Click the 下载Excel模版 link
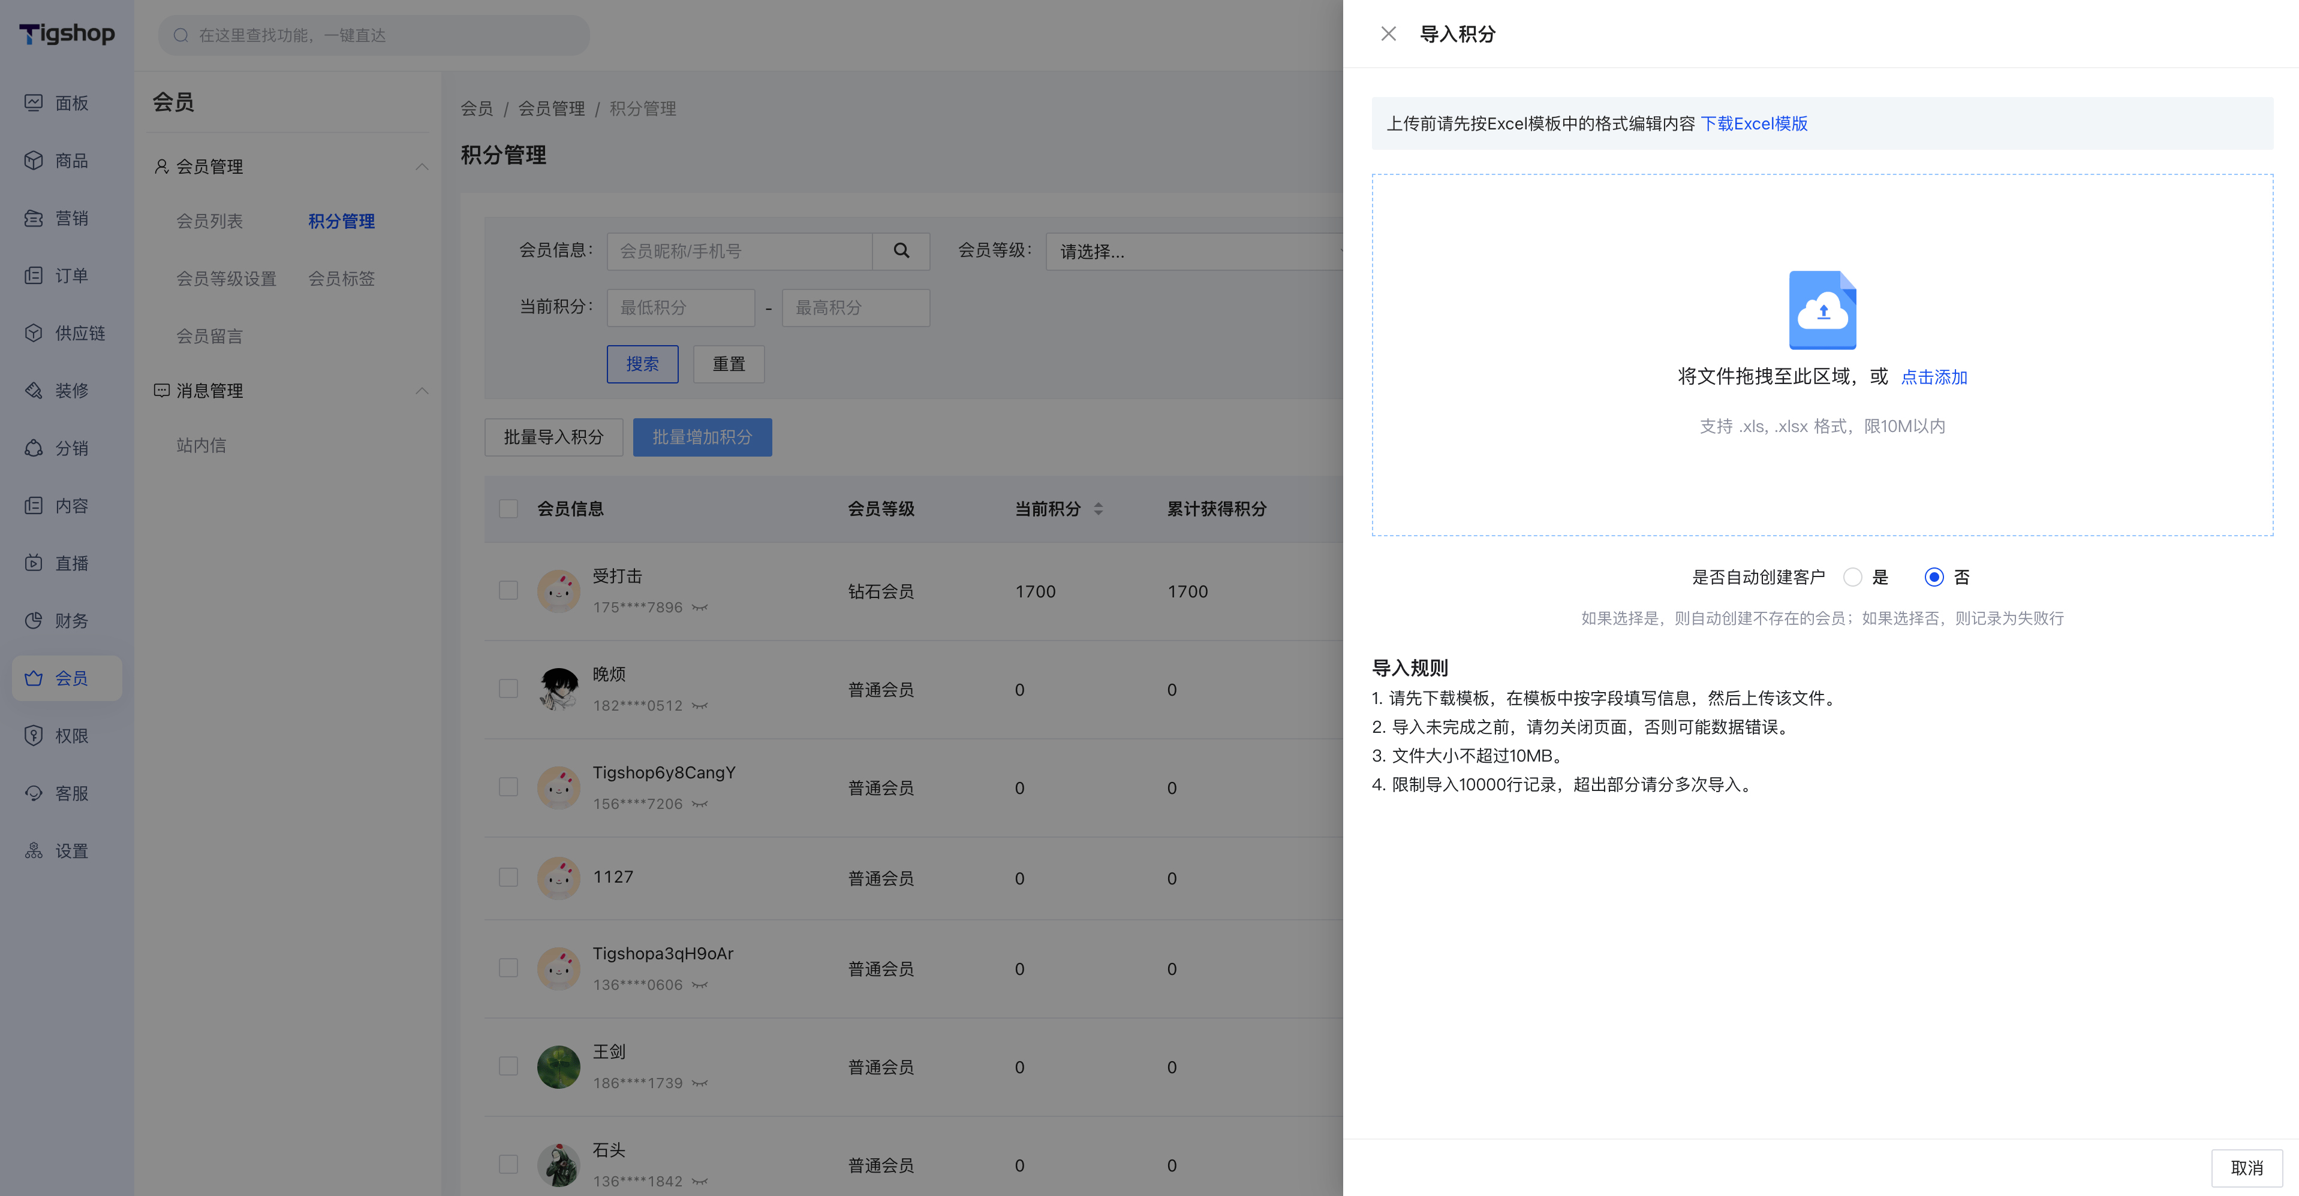2299x1196 pixels. 1754,124
